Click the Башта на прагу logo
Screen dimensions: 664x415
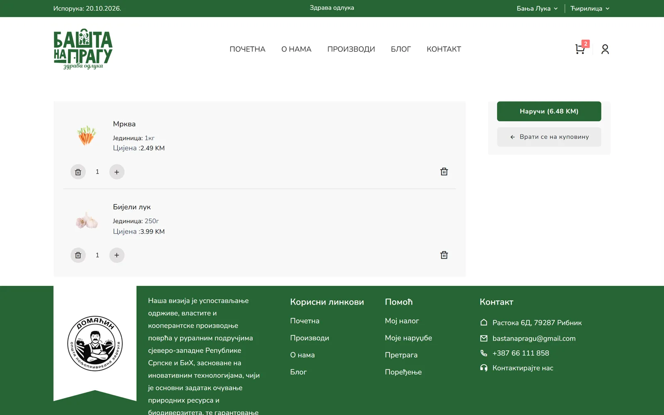click(x=83, y=49)
